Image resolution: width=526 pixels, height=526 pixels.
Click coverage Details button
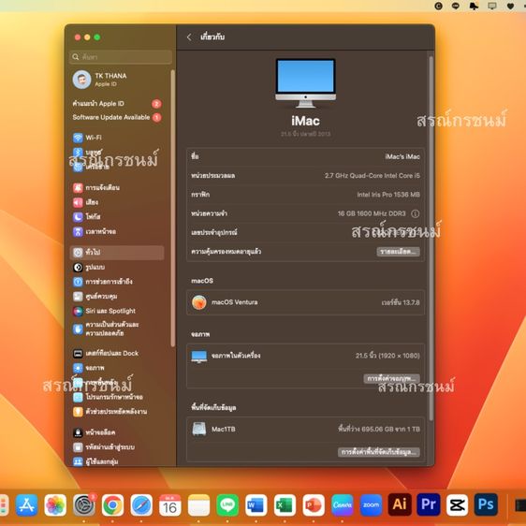tap(398, 252)
